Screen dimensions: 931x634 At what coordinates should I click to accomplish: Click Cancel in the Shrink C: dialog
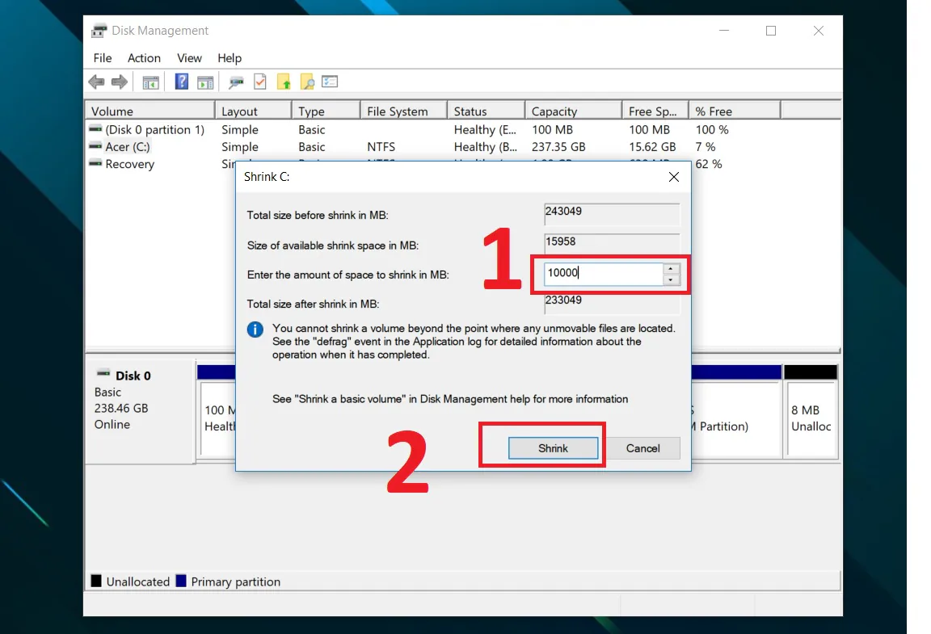click(x=642, y=448)
